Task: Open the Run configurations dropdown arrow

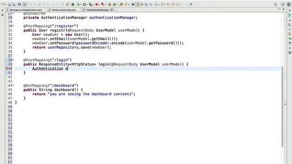Action: click(87, 5)
